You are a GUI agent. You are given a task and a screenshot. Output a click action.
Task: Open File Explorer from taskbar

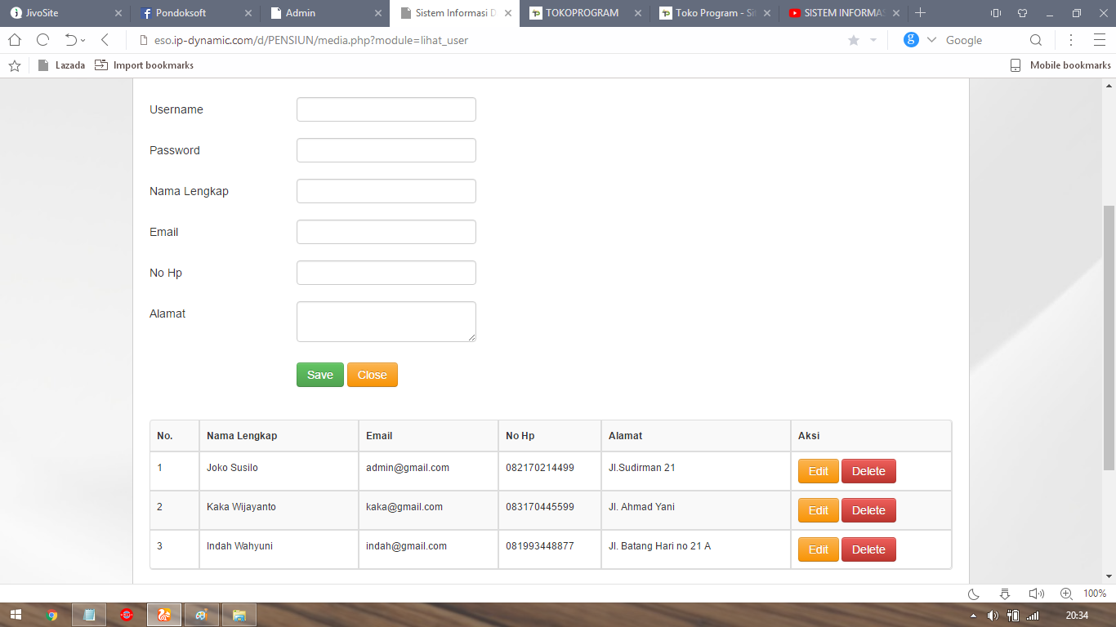(239, 615)
